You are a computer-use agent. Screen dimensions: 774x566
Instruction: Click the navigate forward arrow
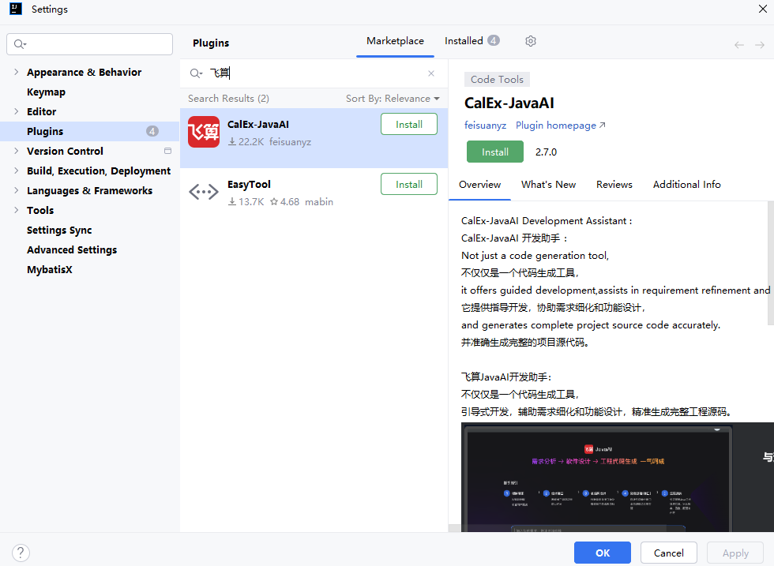(x=760, y=45)
